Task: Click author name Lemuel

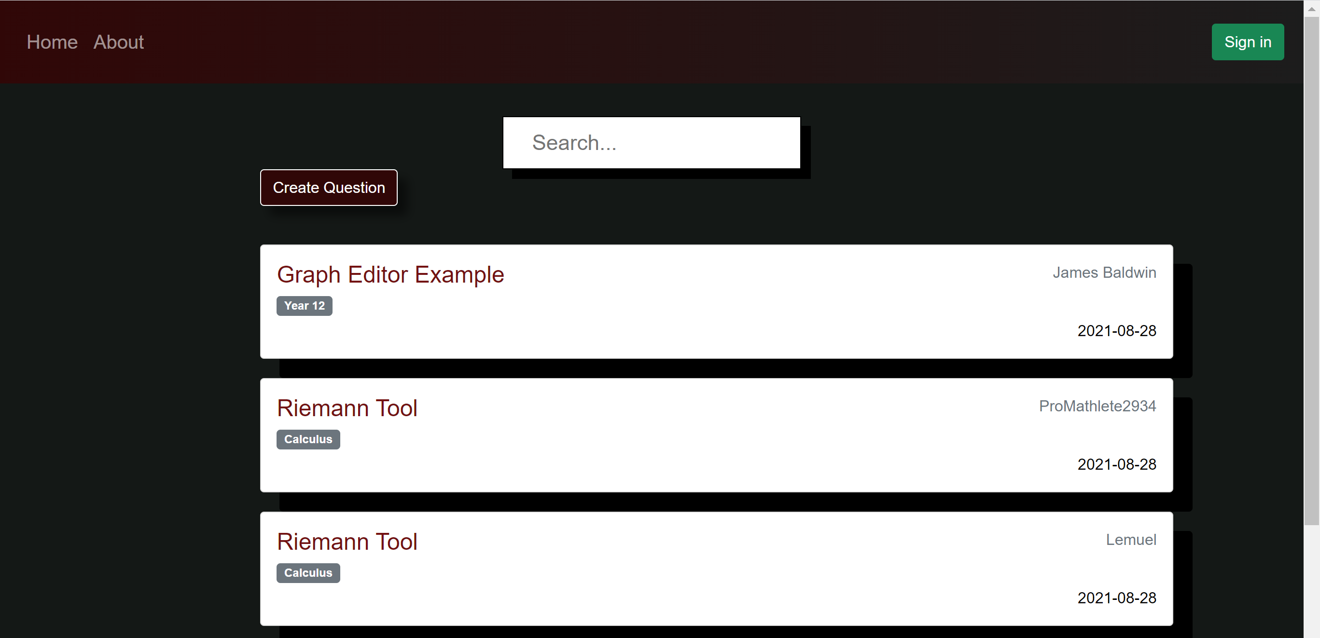Action: [x=1130, y=540]
